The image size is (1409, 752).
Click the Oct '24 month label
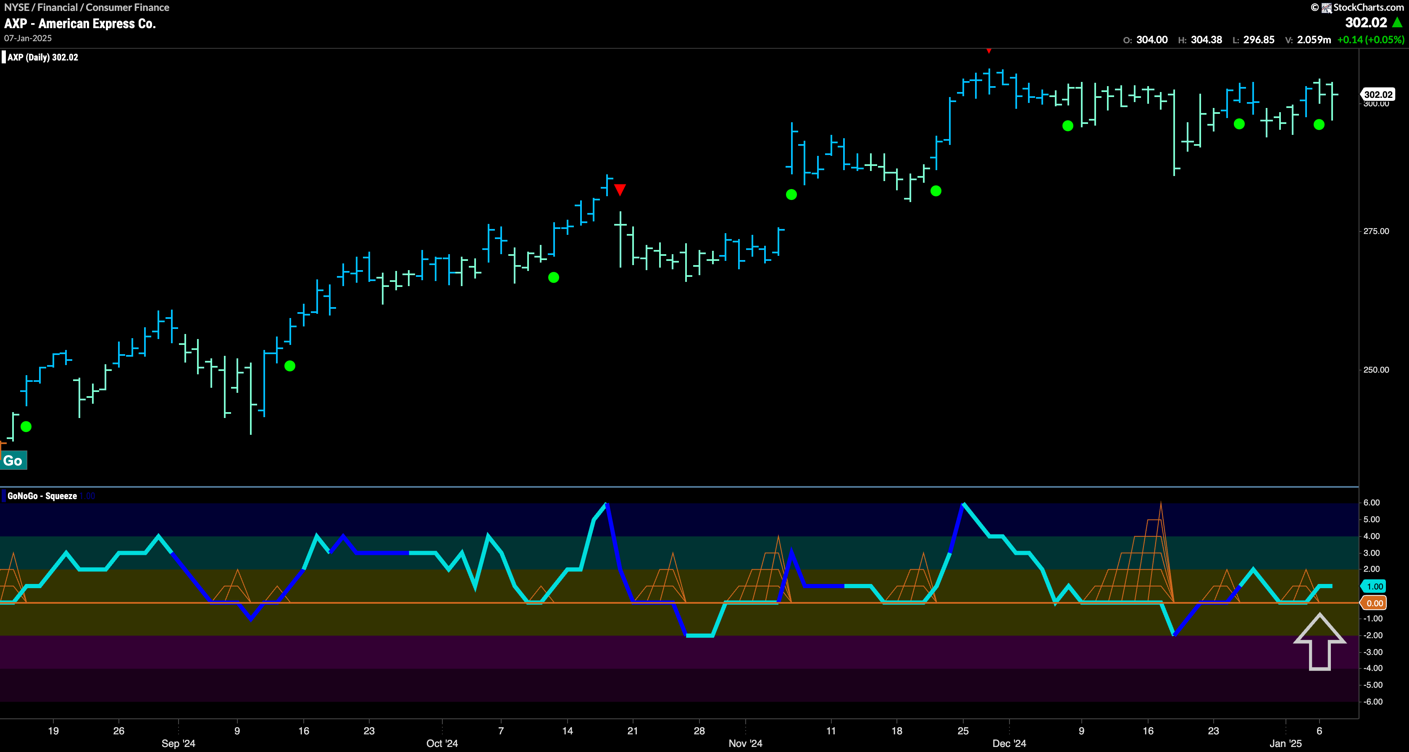442,743
